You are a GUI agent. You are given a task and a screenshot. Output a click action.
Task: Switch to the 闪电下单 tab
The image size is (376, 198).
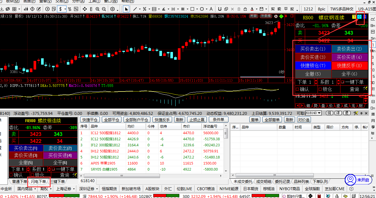(x=38, y=182)
